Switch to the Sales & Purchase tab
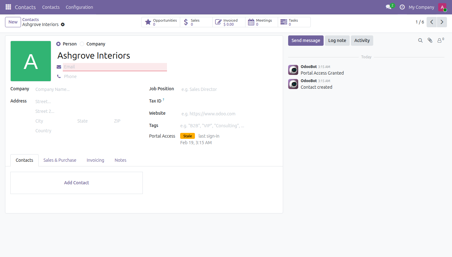 [60, 160]
